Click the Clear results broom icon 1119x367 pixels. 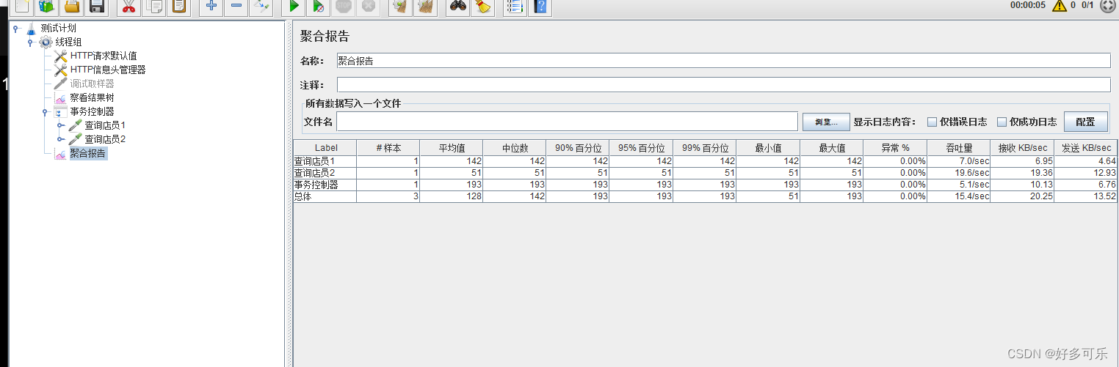pos(400,7)
